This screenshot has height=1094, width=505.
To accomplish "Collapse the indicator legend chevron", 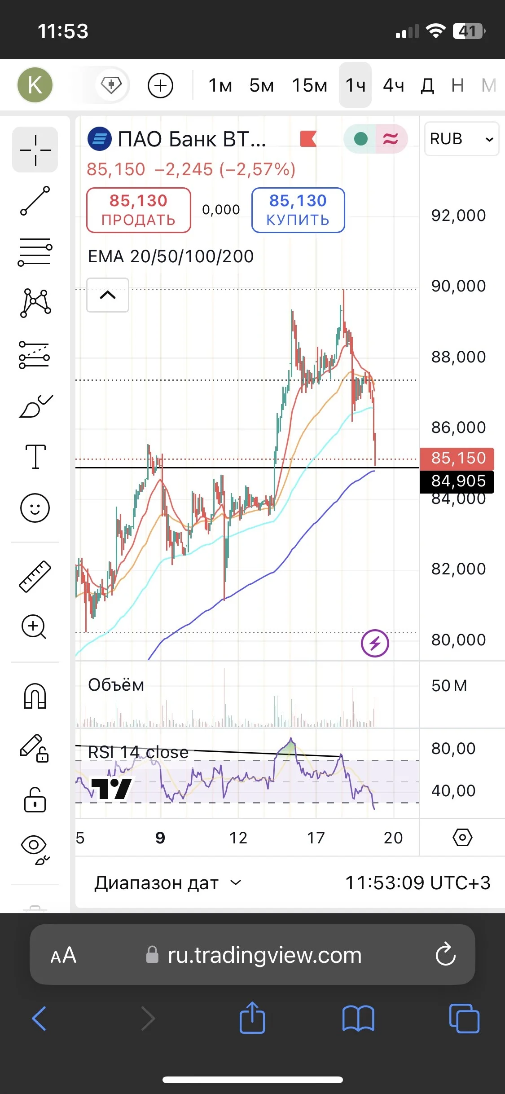I will coord(108,295).
